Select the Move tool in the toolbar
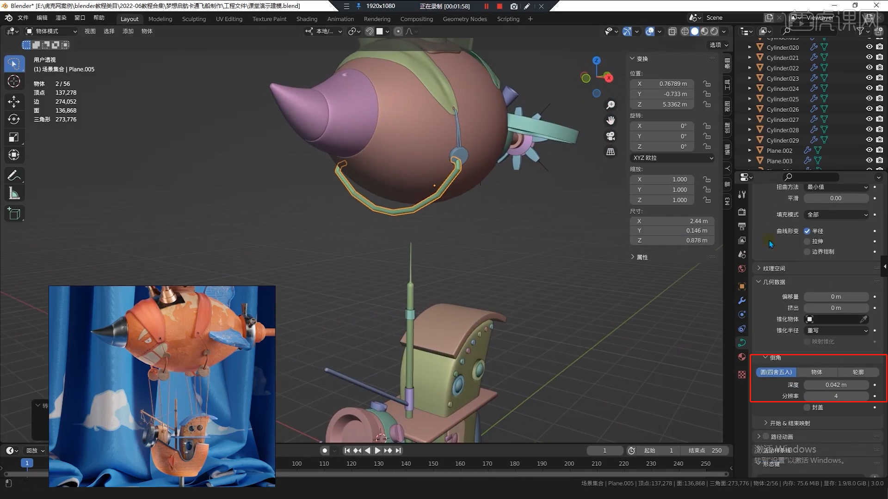The image size is (888, 499). [14, 102]
